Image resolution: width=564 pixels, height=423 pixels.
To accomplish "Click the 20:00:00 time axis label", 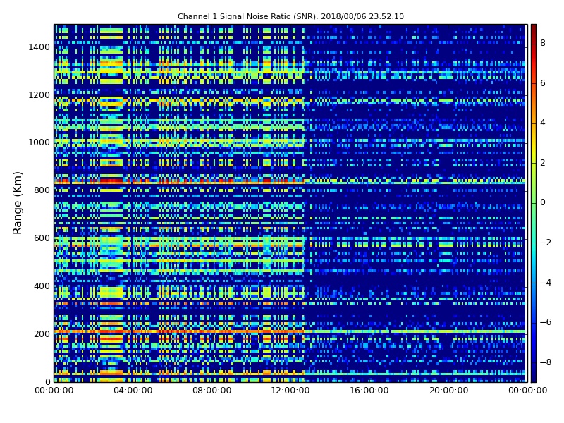I will click(448, 391).
